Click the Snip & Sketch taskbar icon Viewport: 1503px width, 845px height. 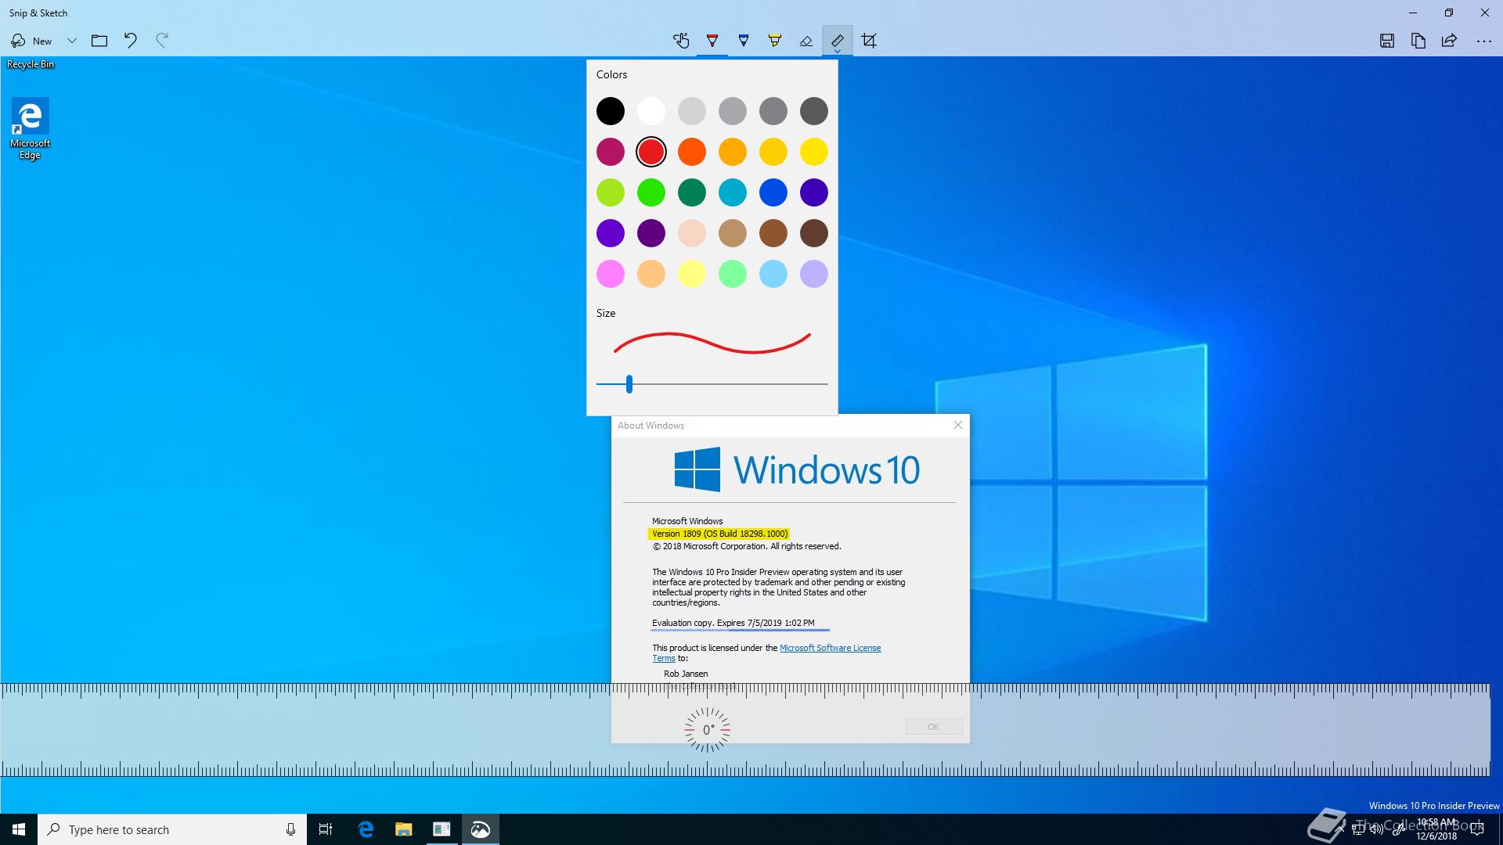[x=480, y=829]
